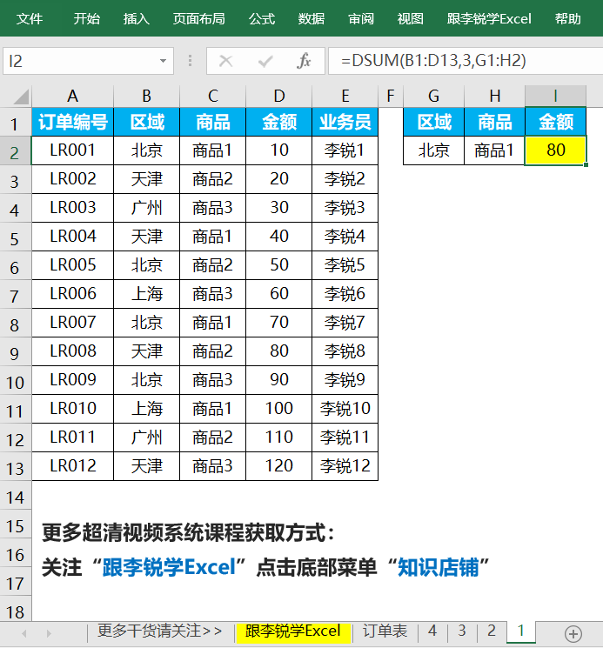This screenshot has height=648, width=603.
Task: Open the 数据 ribbon tab
Action: click(x=312, y=18)
